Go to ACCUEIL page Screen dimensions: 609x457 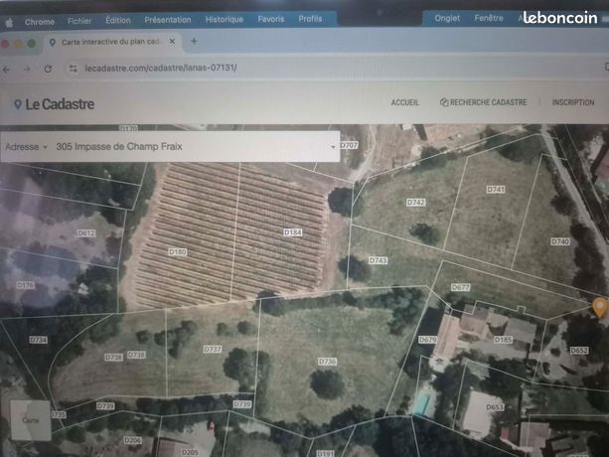pyautogui.click(x=404, y=102)
